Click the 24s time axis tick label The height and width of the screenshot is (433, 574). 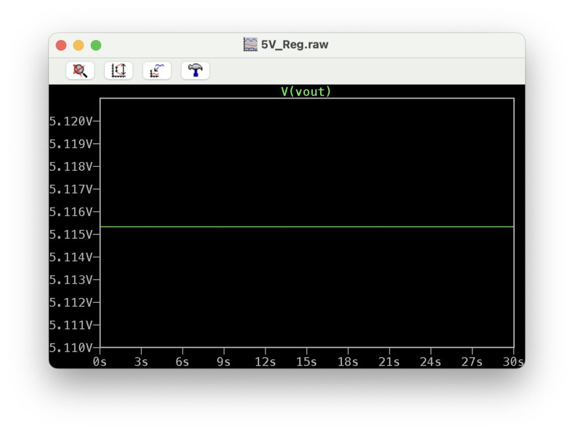click(x=430, y=362)
